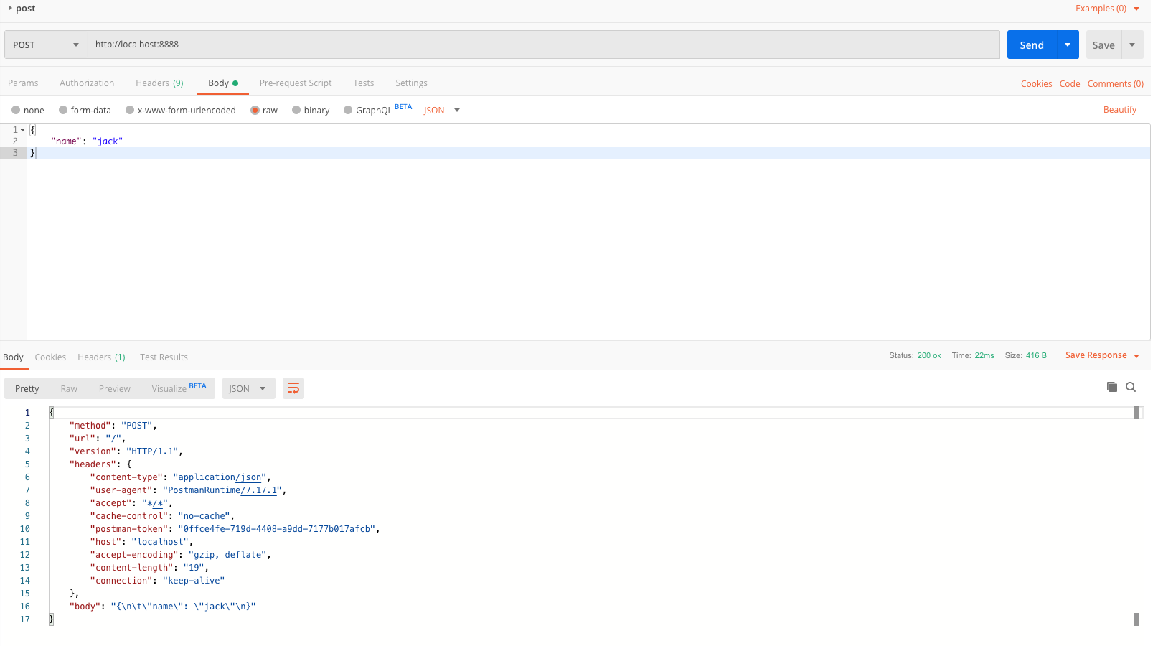The width and height of the screenshot is (1153, 646).
Task: Toggle word wrap icon in response toolbar
Action: (x=293, y=388)
